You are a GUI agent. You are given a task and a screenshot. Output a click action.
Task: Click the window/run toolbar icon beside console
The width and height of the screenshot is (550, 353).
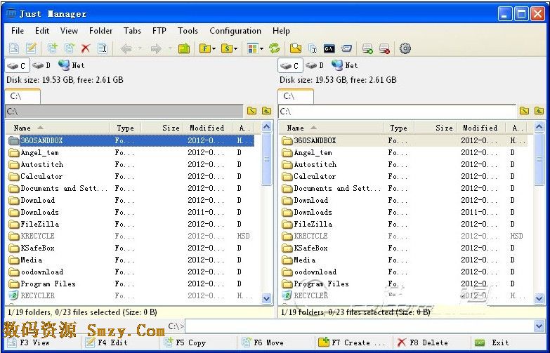[x=346, y=48]
